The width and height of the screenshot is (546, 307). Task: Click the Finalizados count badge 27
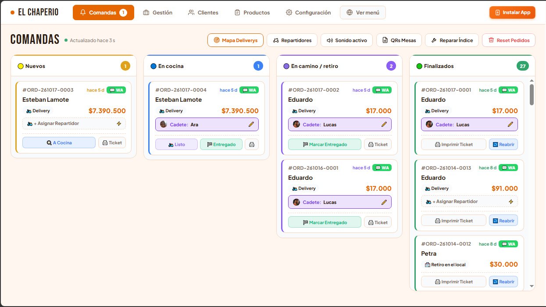523,66
